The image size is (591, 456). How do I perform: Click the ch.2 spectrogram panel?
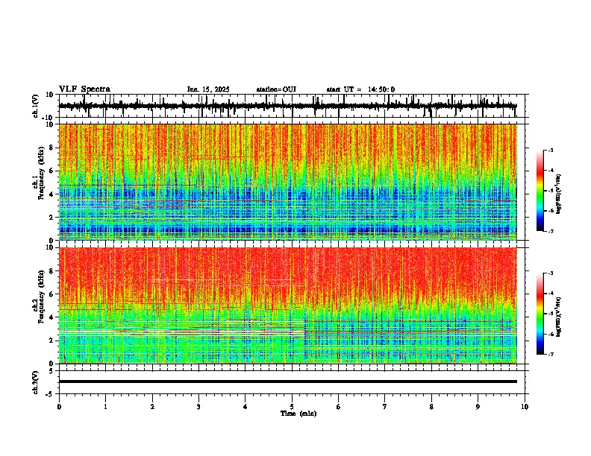point(288,305)
